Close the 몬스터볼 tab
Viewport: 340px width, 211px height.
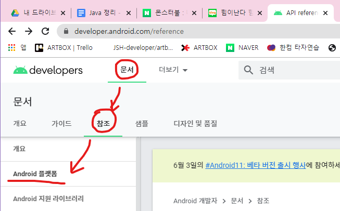[194, 13]
